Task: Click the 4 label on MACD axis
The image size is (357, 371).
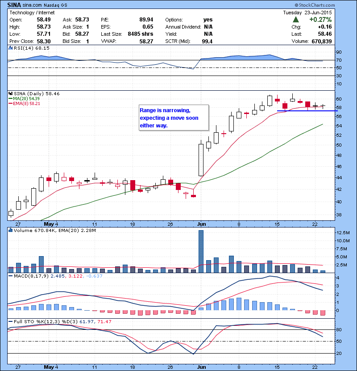Action: (x=338, y=278)
